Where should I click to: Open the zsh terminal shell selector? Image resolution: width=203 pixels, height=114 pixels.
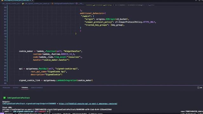coord(200,88)
